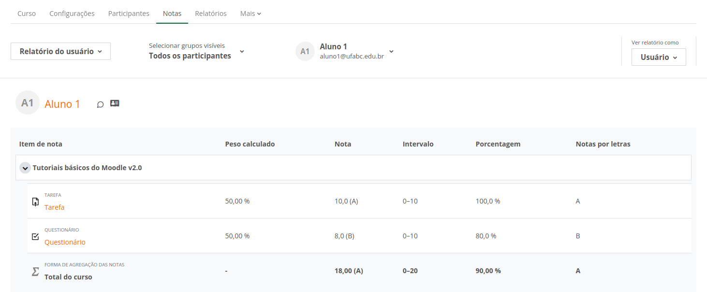Go to the Curso tab

tap(26, 13)
